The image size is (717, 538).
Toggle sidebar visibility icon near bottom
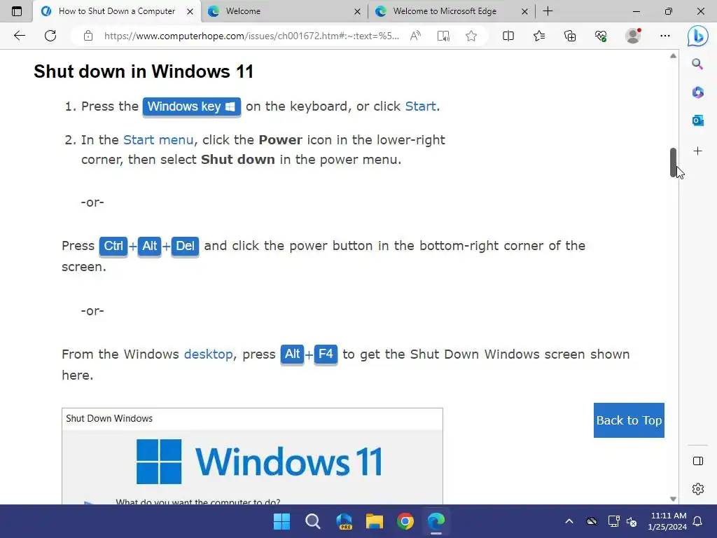698,461
